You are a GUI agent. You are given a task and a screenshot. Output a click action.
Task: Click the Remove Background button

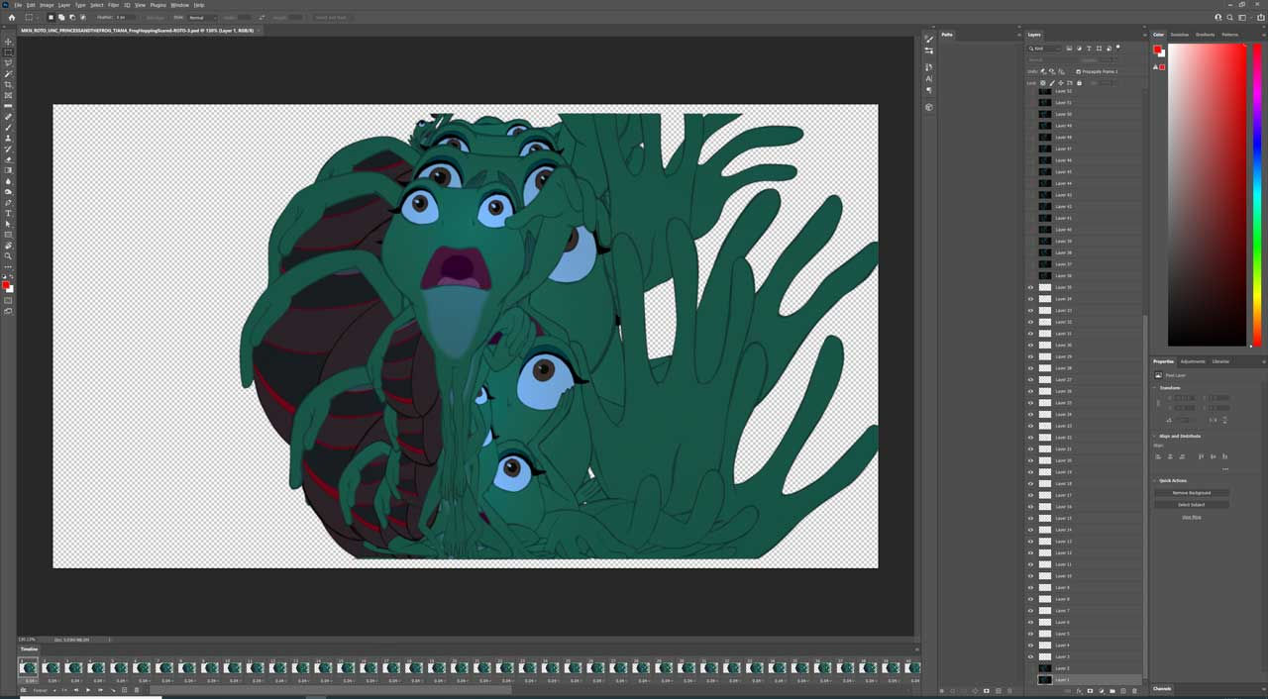(1192, 492)
